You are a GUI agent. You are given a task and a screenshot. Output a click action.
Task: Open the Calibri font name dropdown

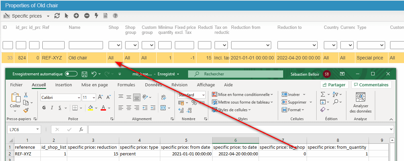coord(78,98)
